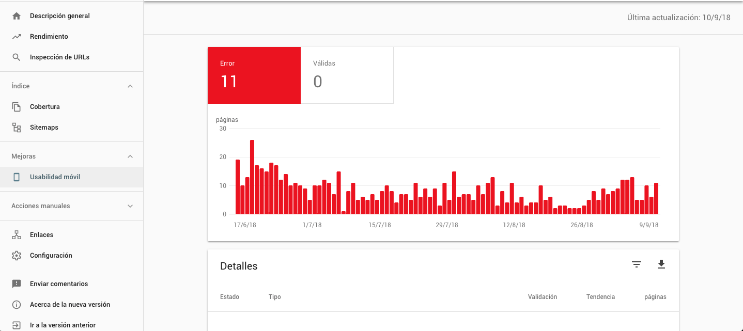
Task: Click the 26/8/18 date label on the chart
Action: [x=582, y=225]
